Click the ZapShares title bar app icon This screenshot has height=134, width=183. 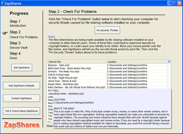(2, 3)
